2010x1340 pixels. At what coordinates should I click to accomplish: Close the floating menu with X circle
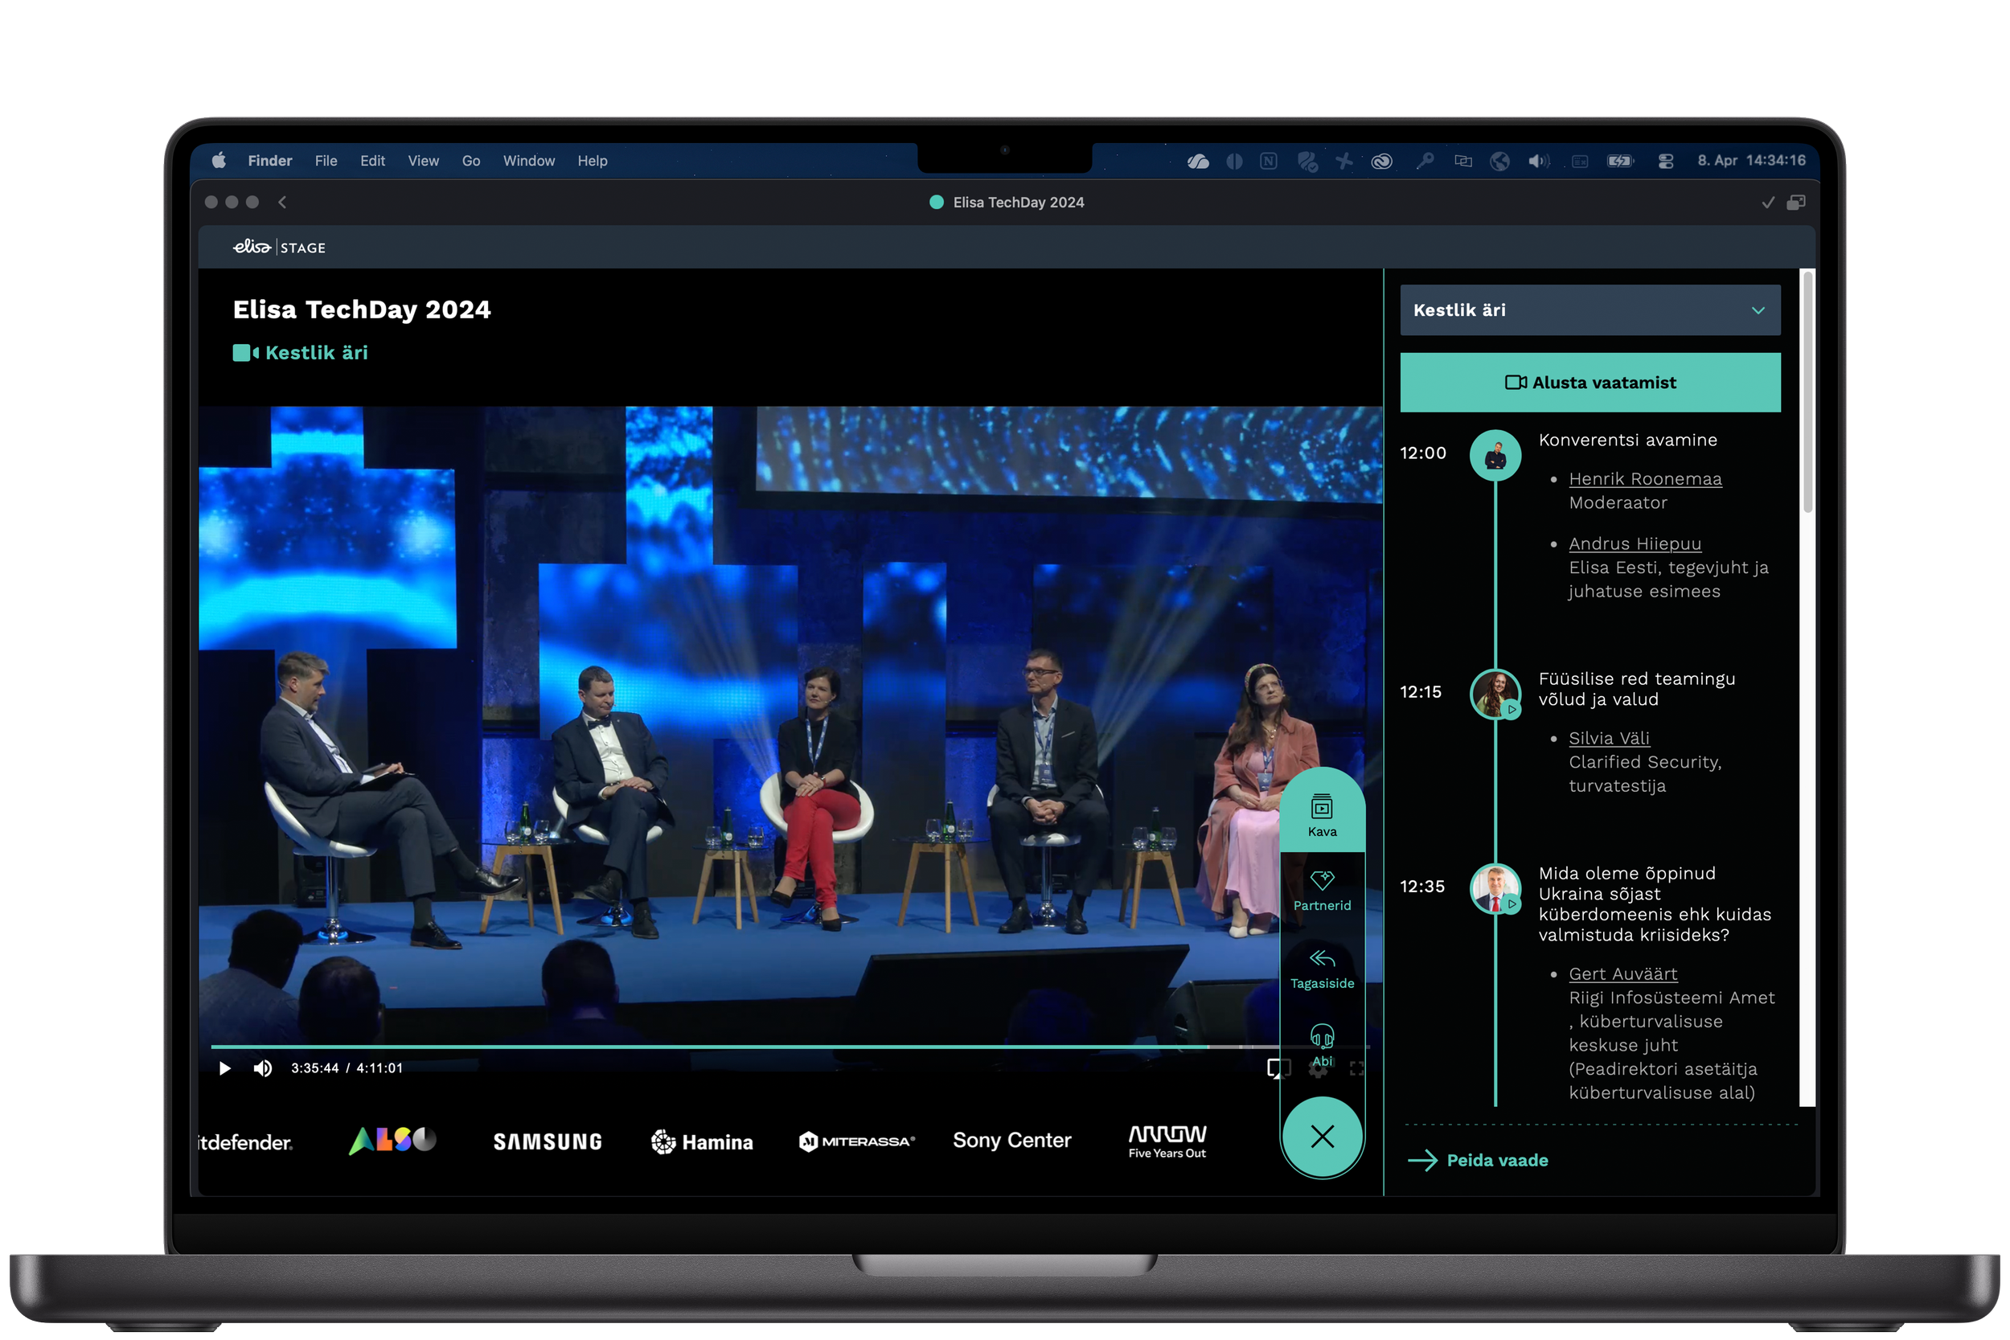[1321, 1136]
